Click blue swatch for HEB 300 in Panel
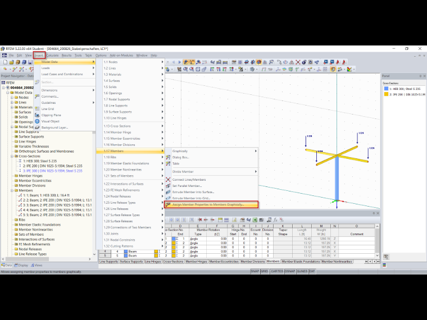The image size is (427, 320). coord(386,89)
